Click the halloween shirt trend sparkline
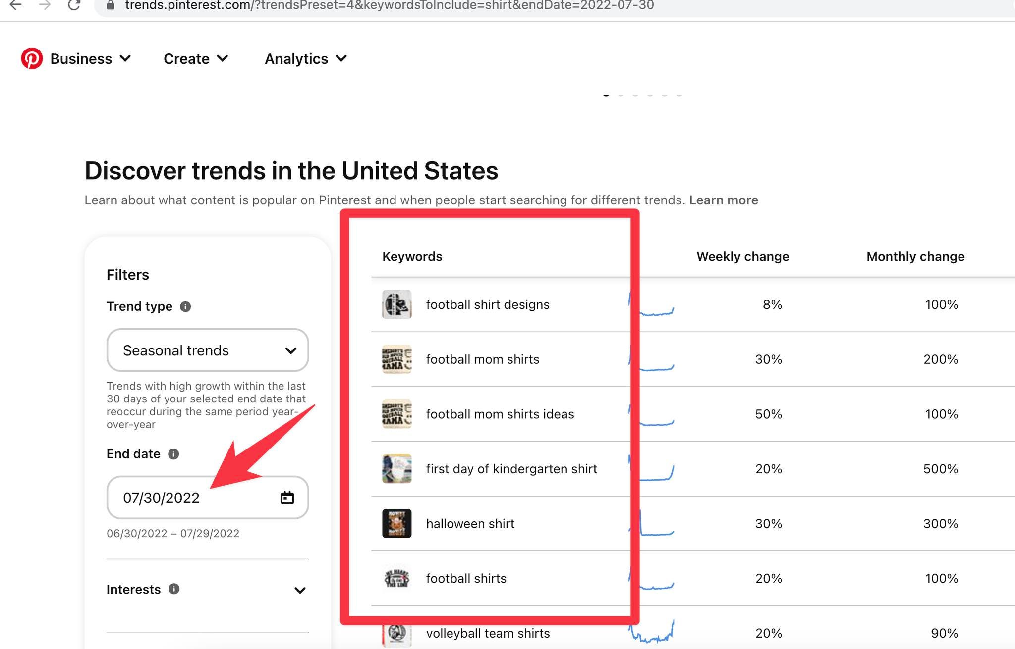Screen dimensions: 1015x649 [651, 523]
